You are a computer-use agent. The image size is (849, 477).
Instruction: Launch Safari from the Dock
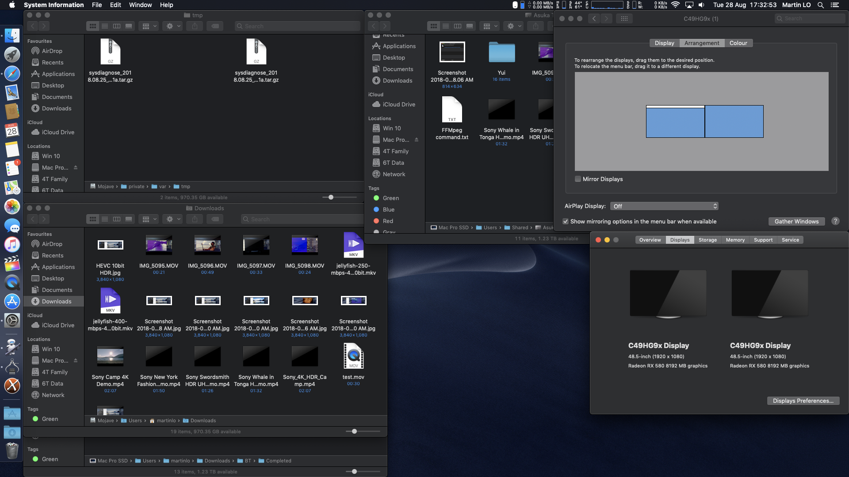[x=12, y=73]
